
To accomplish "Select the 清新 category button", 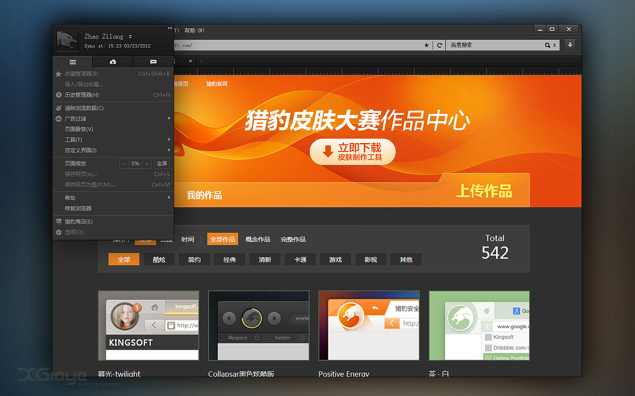I will point(265,259).
